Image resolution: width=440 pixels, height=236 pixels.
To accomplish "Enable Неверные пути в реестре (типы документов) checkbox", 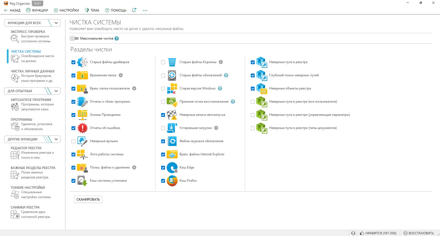I will click(x=253, y=128).
